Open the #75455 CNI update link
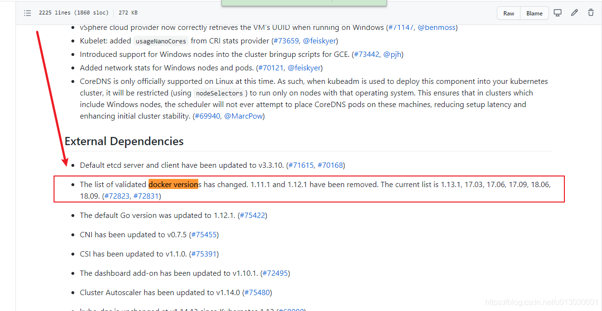Screen dimensions: 602x311 click(205, 235)
